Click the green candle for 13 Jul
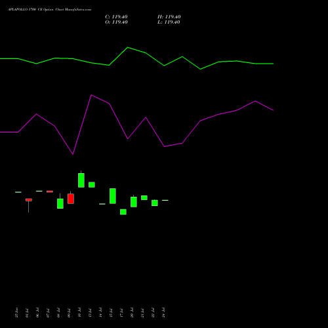Viewport: 328px width, 328px height. (92, 184)
